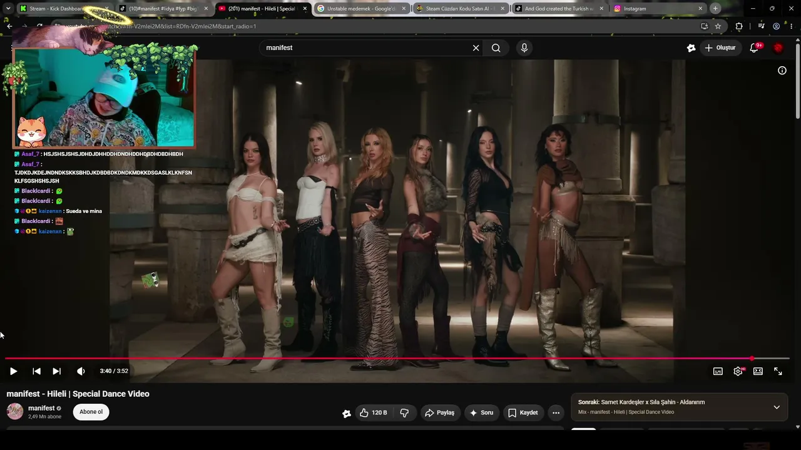801x450 pixels.
Task: Play the paused YouTube video
Action: (x=13, y=371)
